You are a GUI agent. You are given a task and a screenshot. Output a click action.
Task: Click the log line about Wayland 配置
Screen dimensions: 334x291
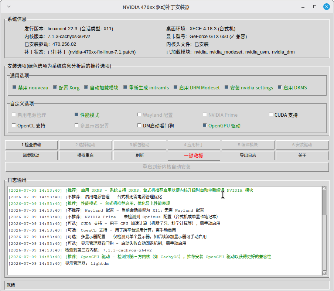click(106, 210)
